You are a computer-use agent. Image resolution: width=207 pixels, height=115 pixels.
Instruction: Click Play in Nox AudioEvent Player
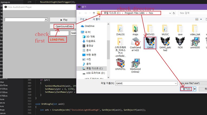[63, 20]
